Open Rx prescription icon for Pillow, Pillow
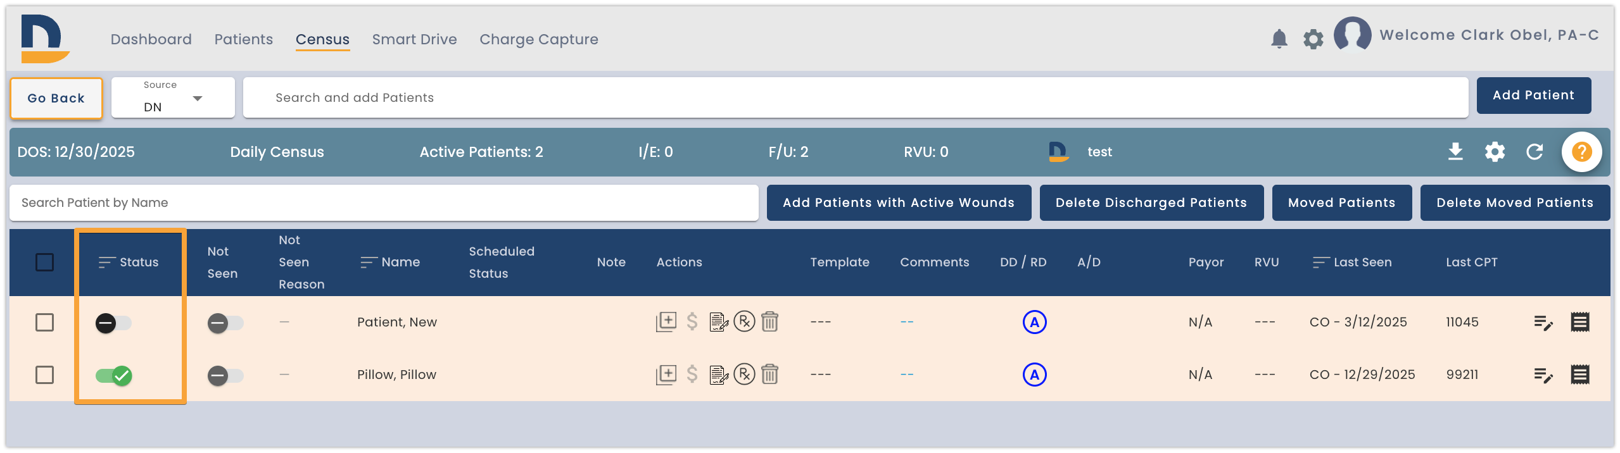Screen dimensions: 1620x453 point(744,375)
